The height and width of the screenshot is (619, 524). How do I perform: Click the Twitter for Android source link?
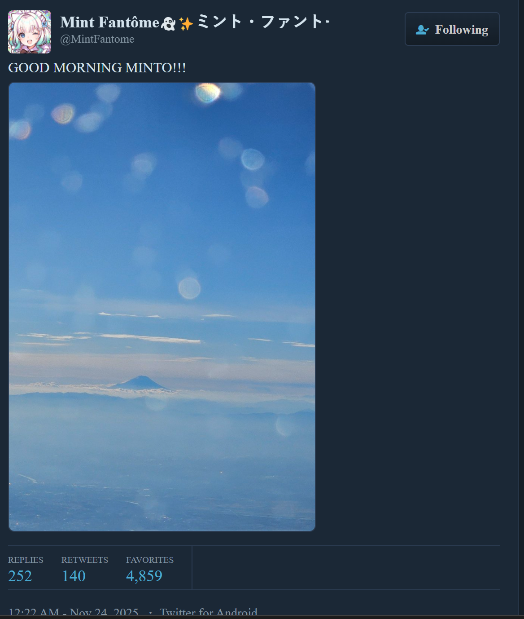[209, 612]
